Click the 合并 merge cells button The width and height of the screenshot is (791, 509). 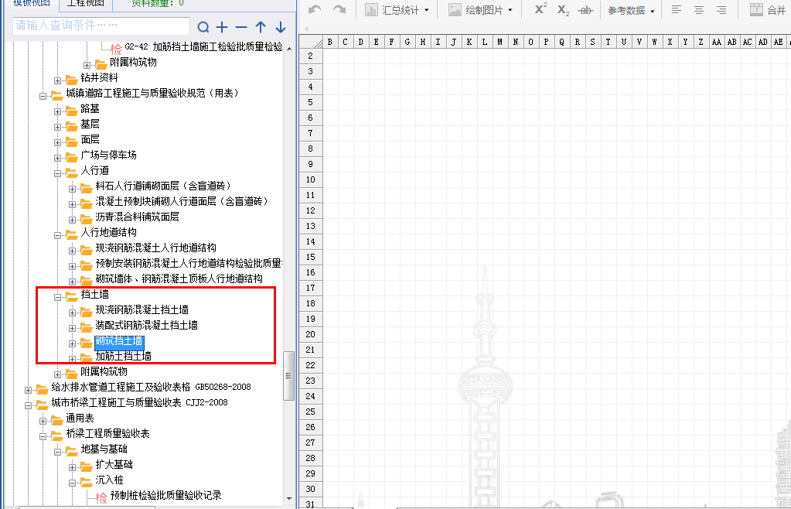(x=767, y=10)
